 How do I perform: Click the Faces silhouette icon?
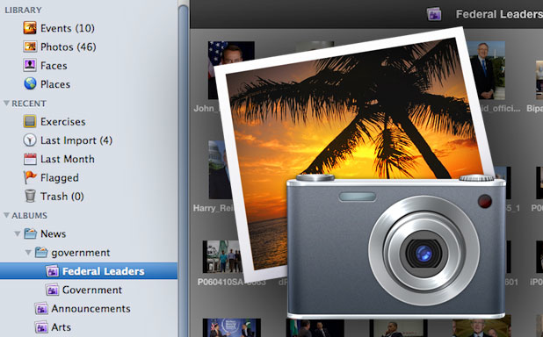[x=30, y=65]
